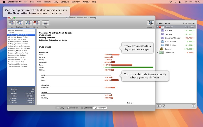Select Category Subtotals, This Year report
Image resolution: width=203 pixels, height=127 pixels.
(x=21, y=48)
